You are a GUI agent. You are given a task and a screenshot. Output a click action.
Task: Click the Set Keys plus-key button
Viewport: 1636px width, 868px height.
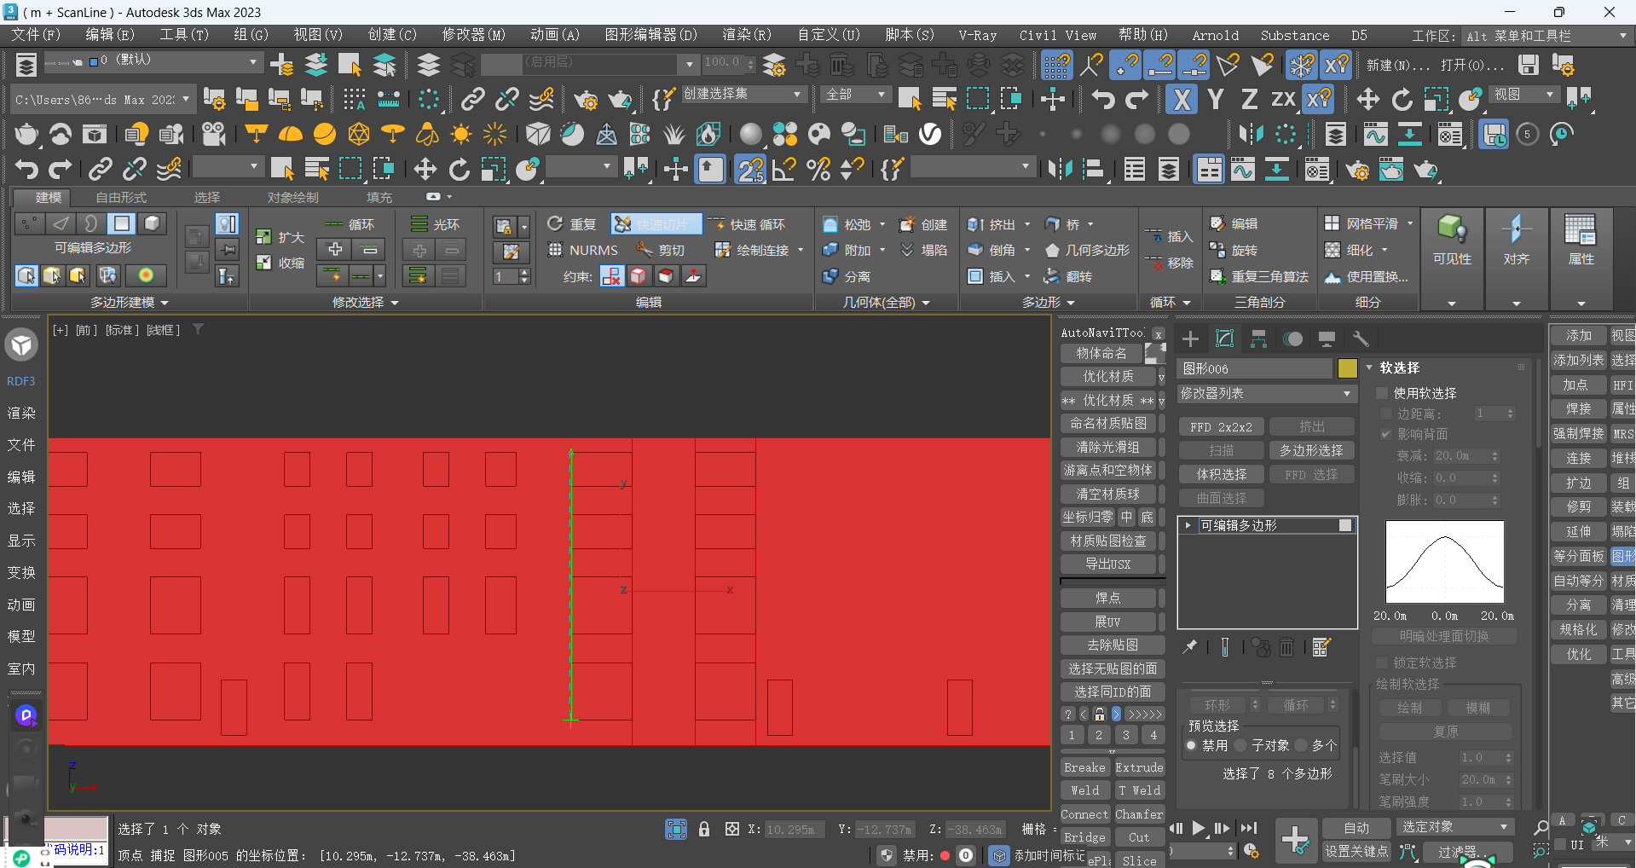1295,840
